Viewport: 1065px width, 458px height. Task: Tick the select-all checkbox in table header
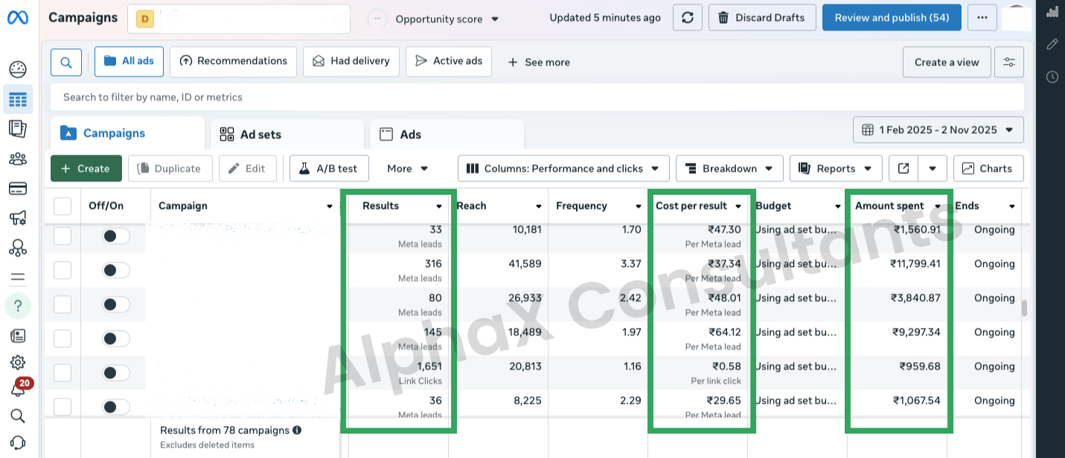(63, 206)
